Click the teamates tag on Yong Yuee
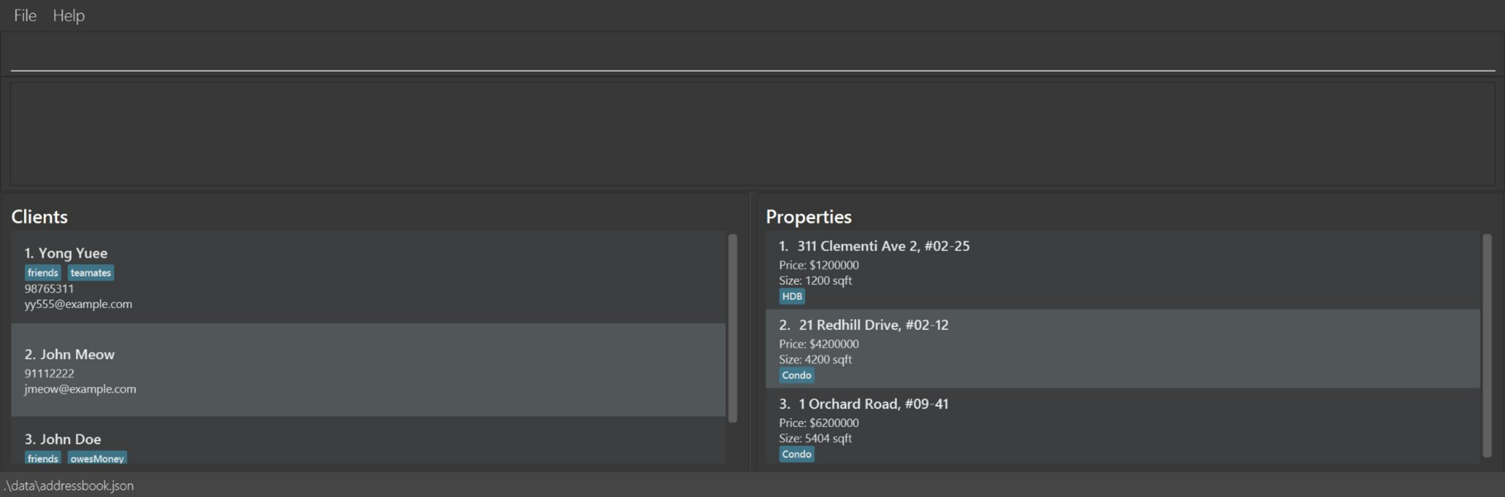The width and height of the screenshot is (1505, 497). click(x=91, y=273)
